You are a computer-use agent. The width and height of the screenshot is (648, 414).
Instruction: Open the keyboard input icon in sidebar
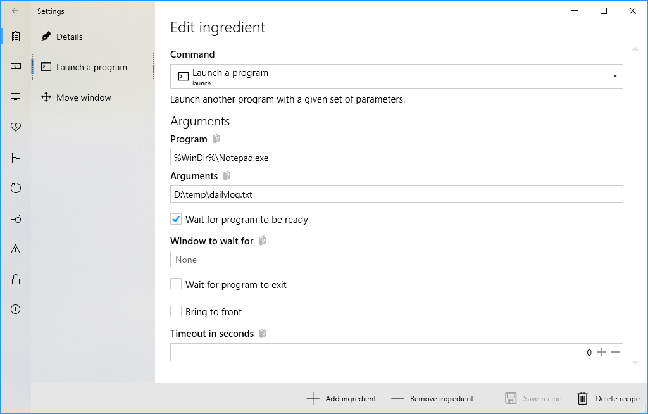coord(16,66)
